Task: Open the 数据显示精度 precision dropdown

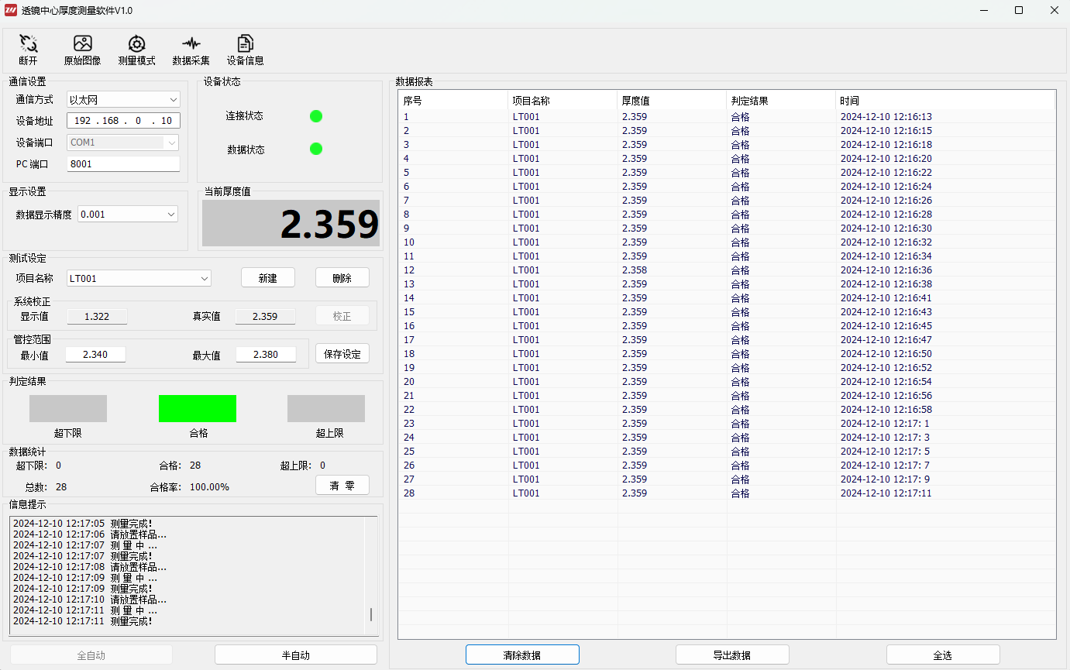Action: pyautogui.click(x=128, y=215)
